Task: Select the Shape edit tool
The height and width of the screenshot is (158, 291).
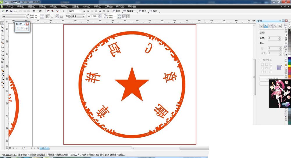Action: [x=2, y=27]
